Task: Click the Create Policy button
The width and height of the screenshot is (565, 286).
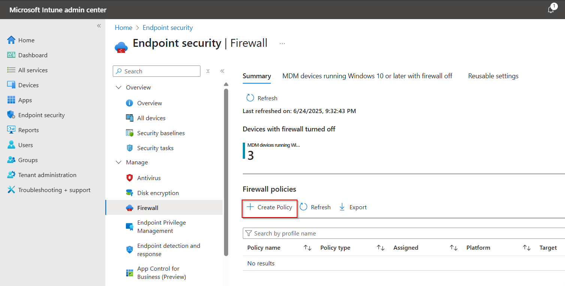Action: pyautogui.click(x=269, y=207)
